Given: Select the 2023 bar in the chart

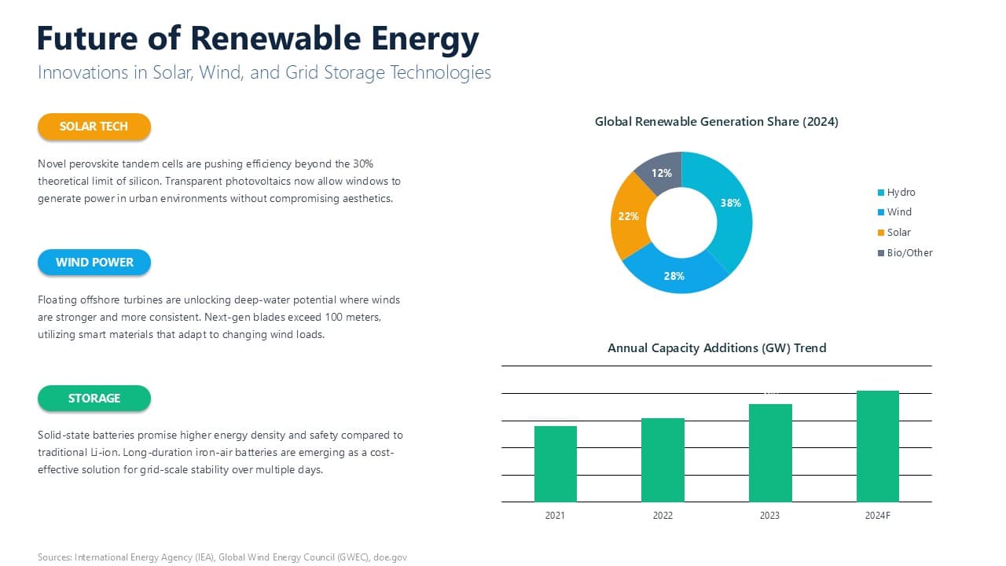Looking at the screenshot, I should [x=770, y=452].
